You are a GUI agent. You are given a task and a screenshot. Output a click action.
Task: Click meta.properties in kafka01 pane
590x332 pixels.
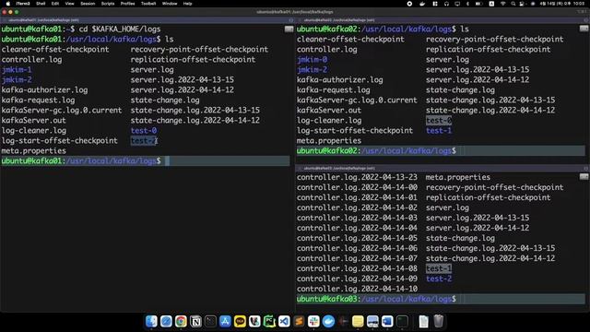33,151
